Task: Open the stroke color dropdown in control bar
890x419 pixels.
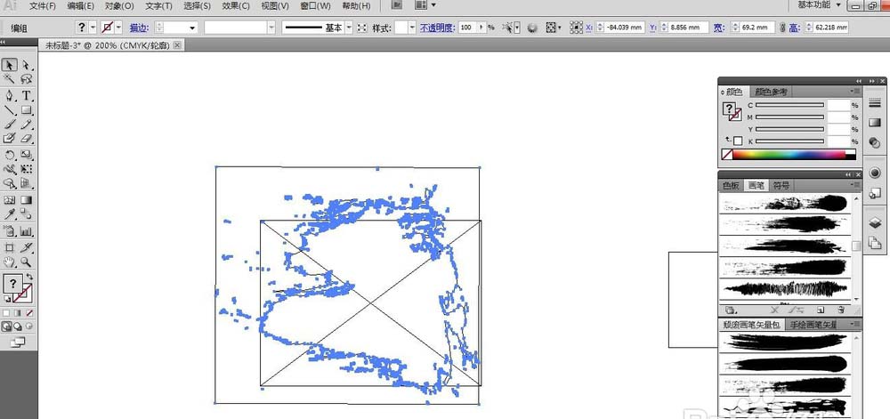Action: [x=118, y=28]
